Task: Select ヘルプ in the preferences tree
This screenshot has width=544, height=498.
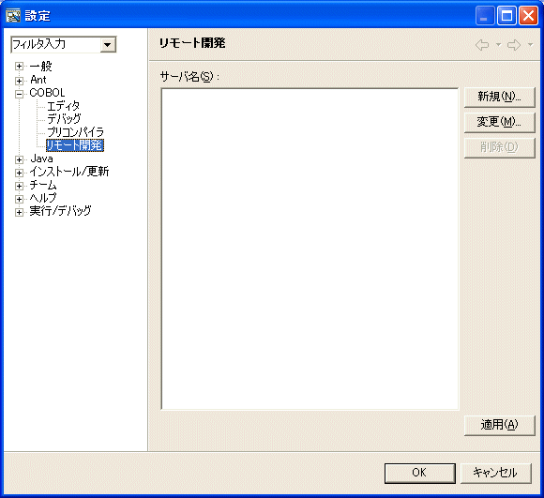Action: (x=43, y=198)
